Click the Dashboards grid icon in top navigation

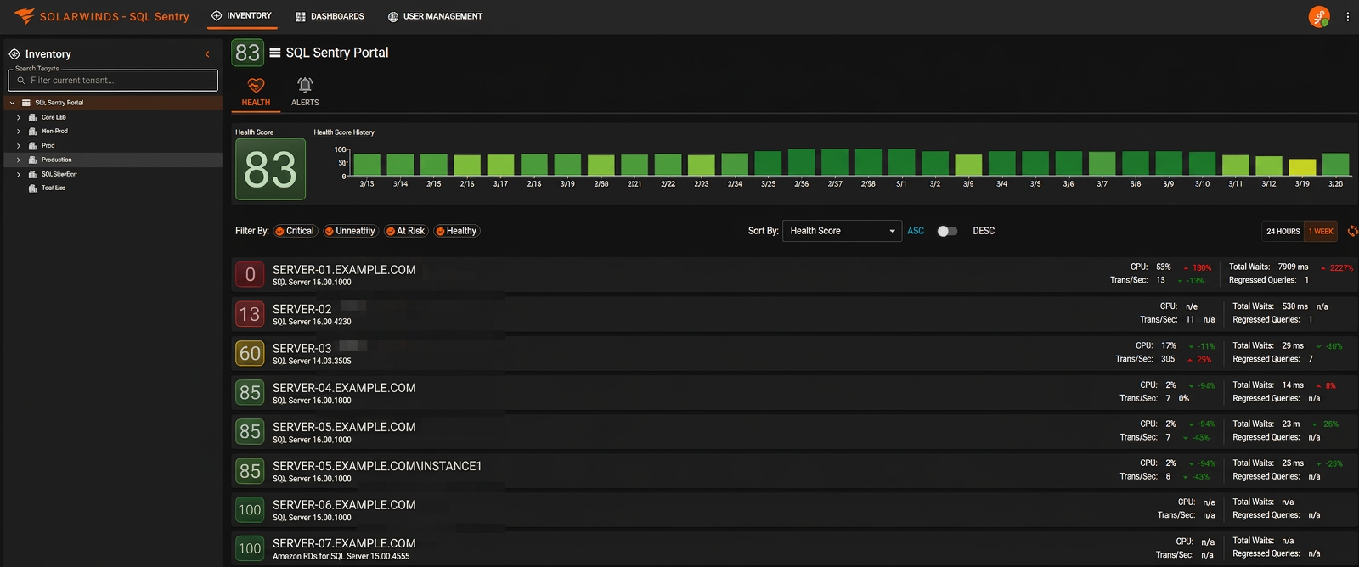(301, 16)
